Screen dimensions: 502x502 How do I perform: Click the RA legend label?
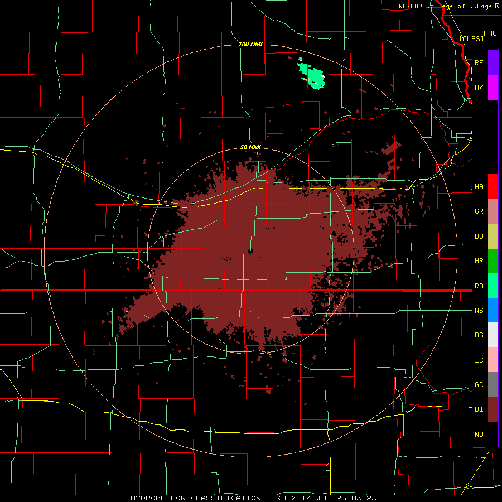point(479,286)
